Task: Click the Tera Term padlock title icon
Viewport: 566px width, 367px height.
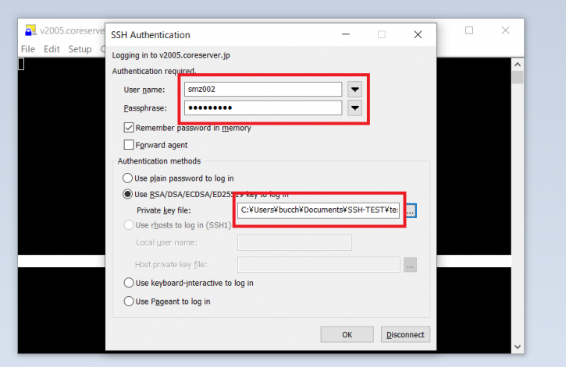Action: click(30, 31)
